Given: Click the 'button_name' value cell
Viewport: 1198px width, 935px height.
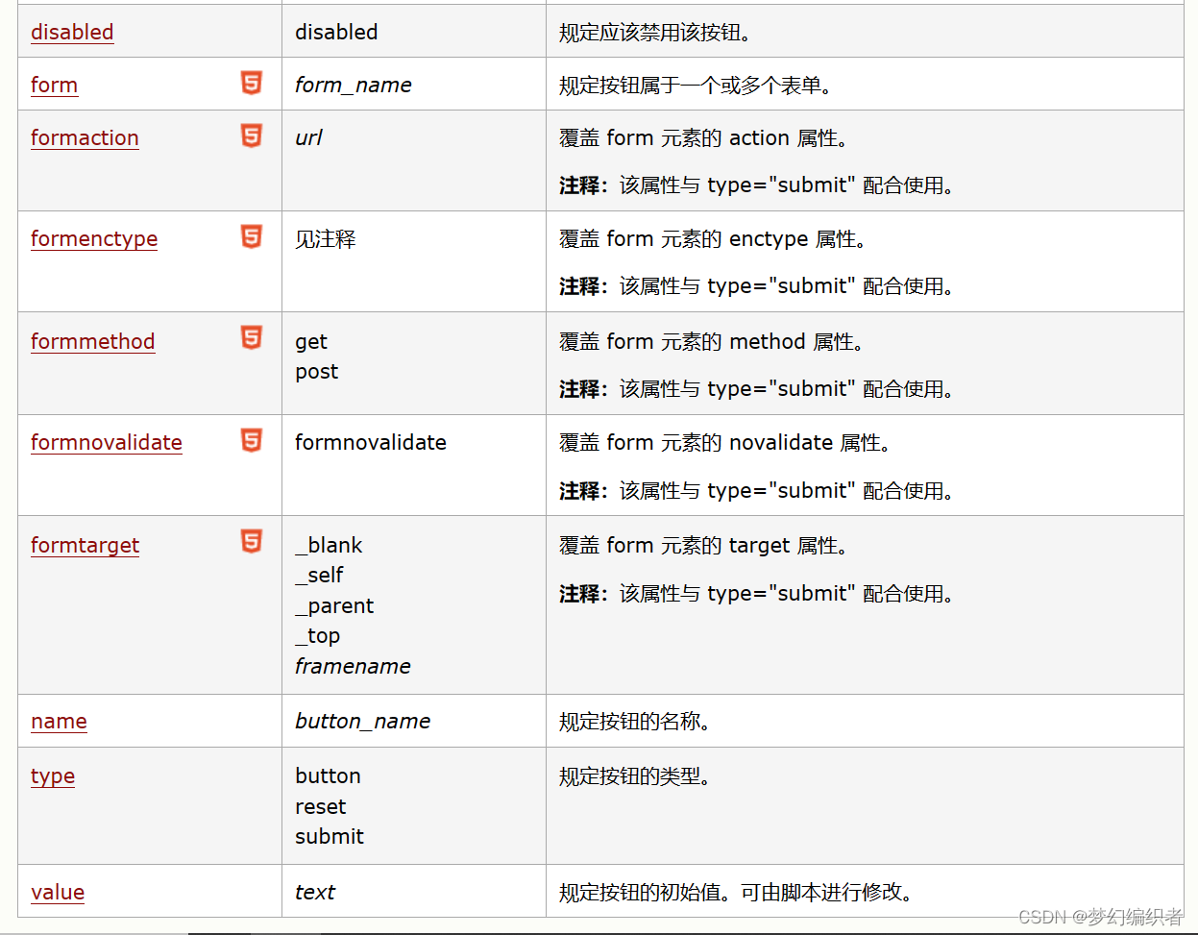Looking at the screenshot, I should click(363, 721).
